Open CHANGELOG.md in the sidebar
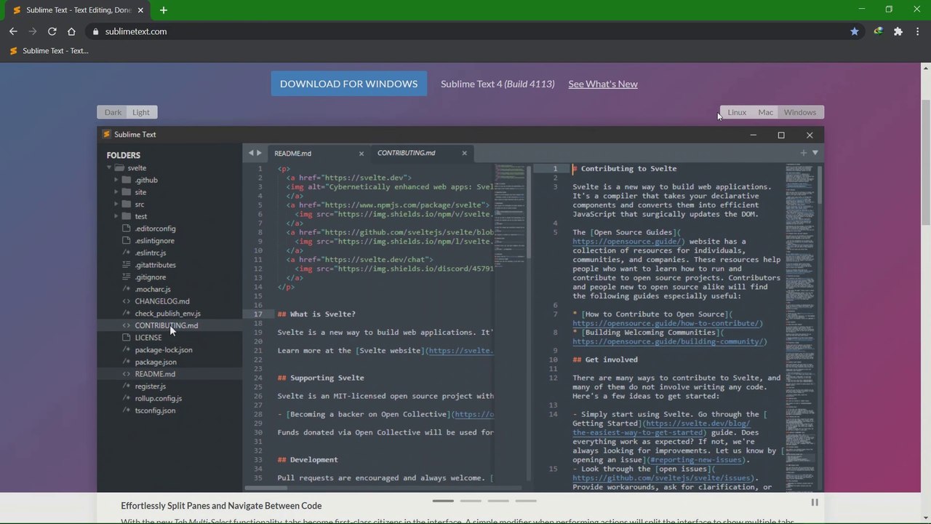Image resolution: width=931 pixels, height=524 pixels. pos(162,301)
